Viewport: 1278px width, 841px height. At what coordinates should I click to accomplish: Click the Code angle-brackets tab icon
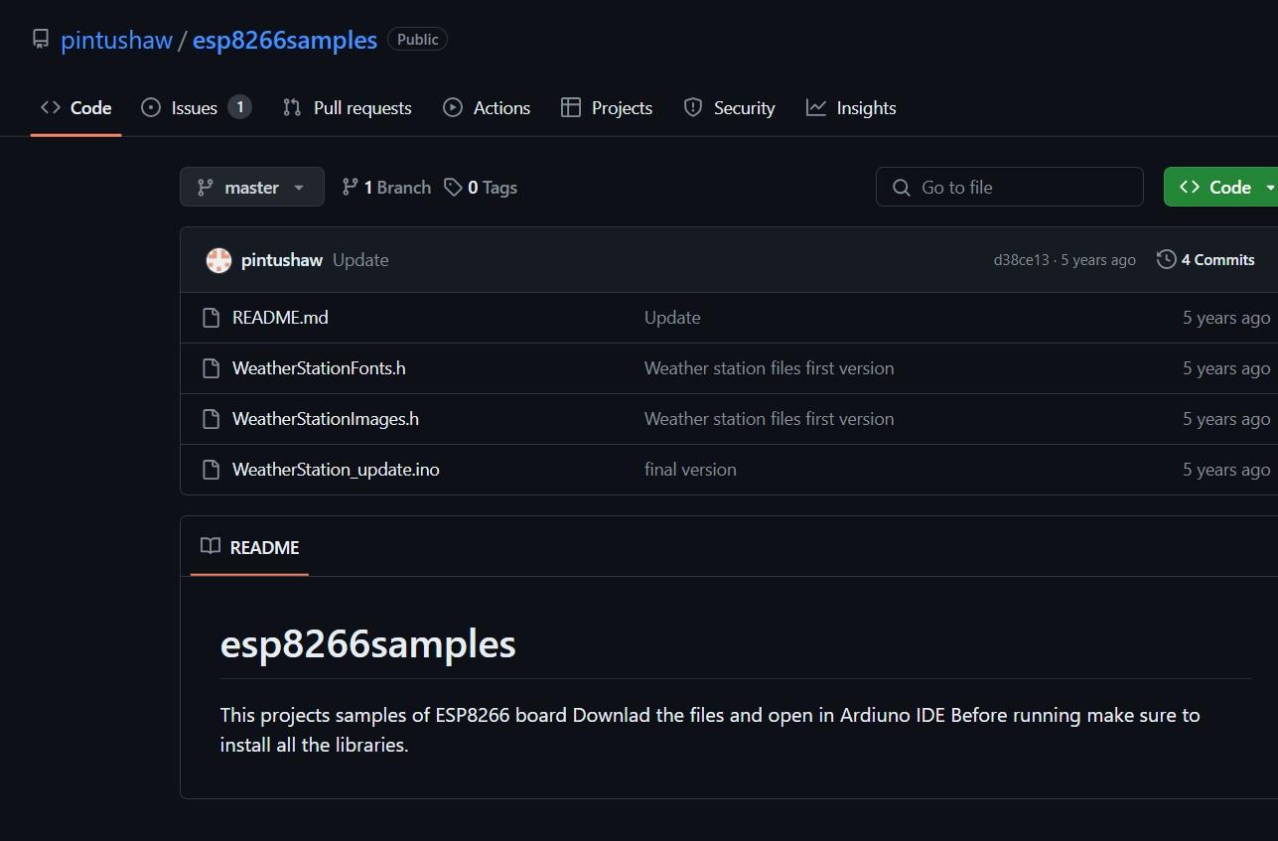[x=51, y=107]
